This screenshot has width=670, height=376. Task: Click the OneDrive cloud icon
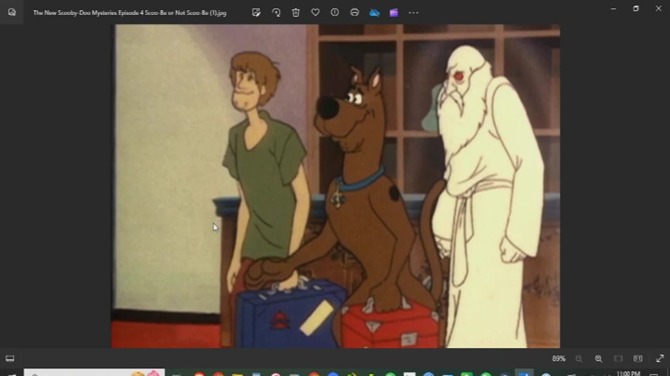pyautogui.click(x=374, y=13)
